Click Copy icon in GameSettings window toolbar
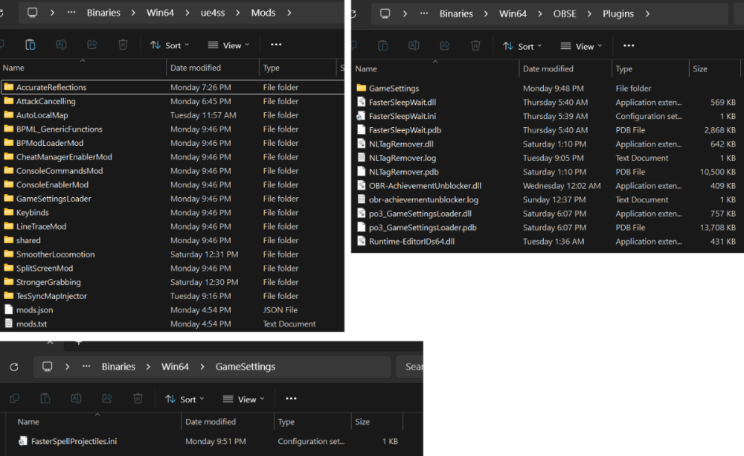 pos(14,399)
